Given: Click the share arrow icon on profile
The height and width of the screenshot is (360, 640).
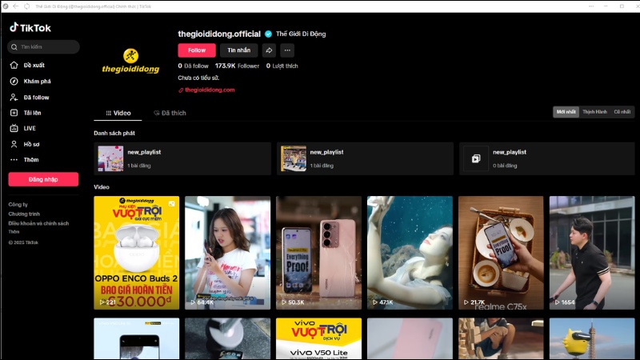Looking at the screenshot, I should point(269,50).
